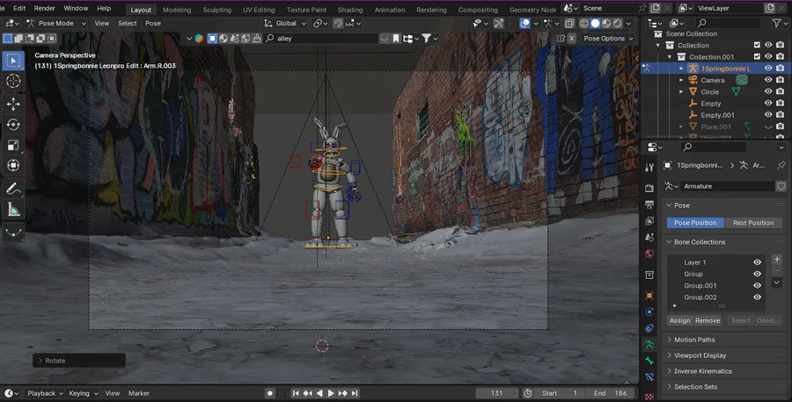Switch to rendered viewport shading
This screenshot has width=792, height=402.
(618, 23)
